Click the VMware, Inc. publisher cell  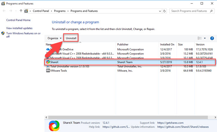click(x=125, y=71)
